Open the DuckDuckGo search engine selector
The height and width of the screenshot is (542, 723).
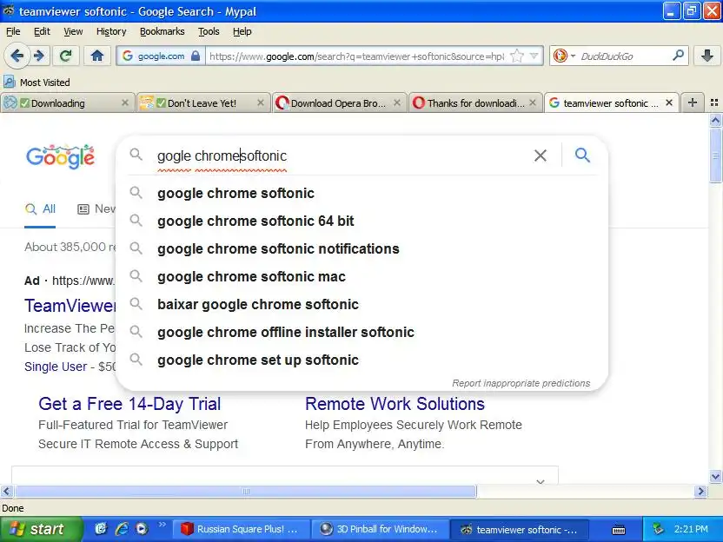point(564,56)
